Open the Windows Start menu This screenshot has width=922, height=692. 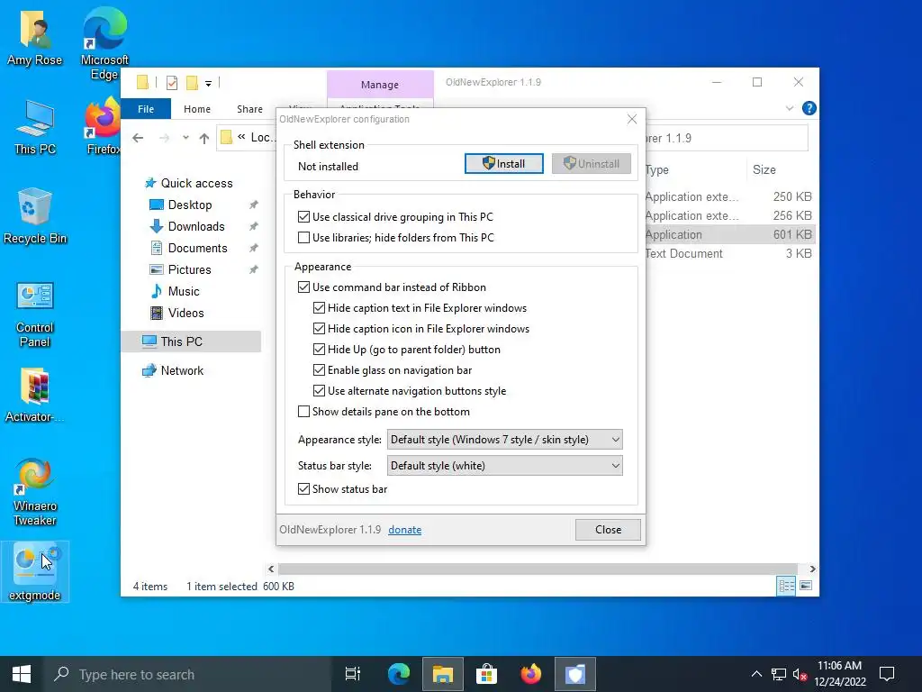[22, 674]
